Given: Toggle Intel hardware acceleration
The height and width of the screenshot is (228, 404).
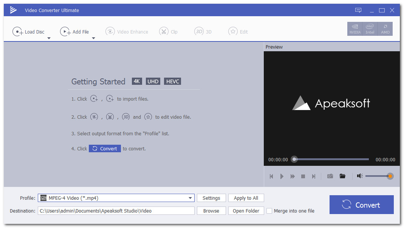Looking at the screenshot, I should click(x=370, y=29).
